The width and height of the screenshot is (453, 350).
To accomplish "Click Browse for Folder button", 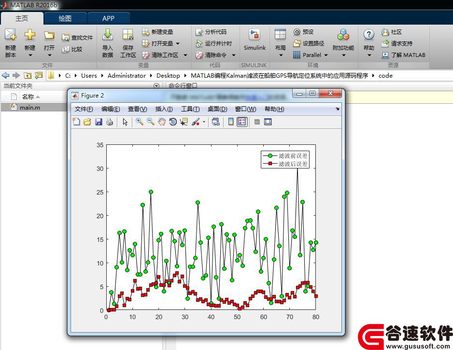I will tap(39, 75).
